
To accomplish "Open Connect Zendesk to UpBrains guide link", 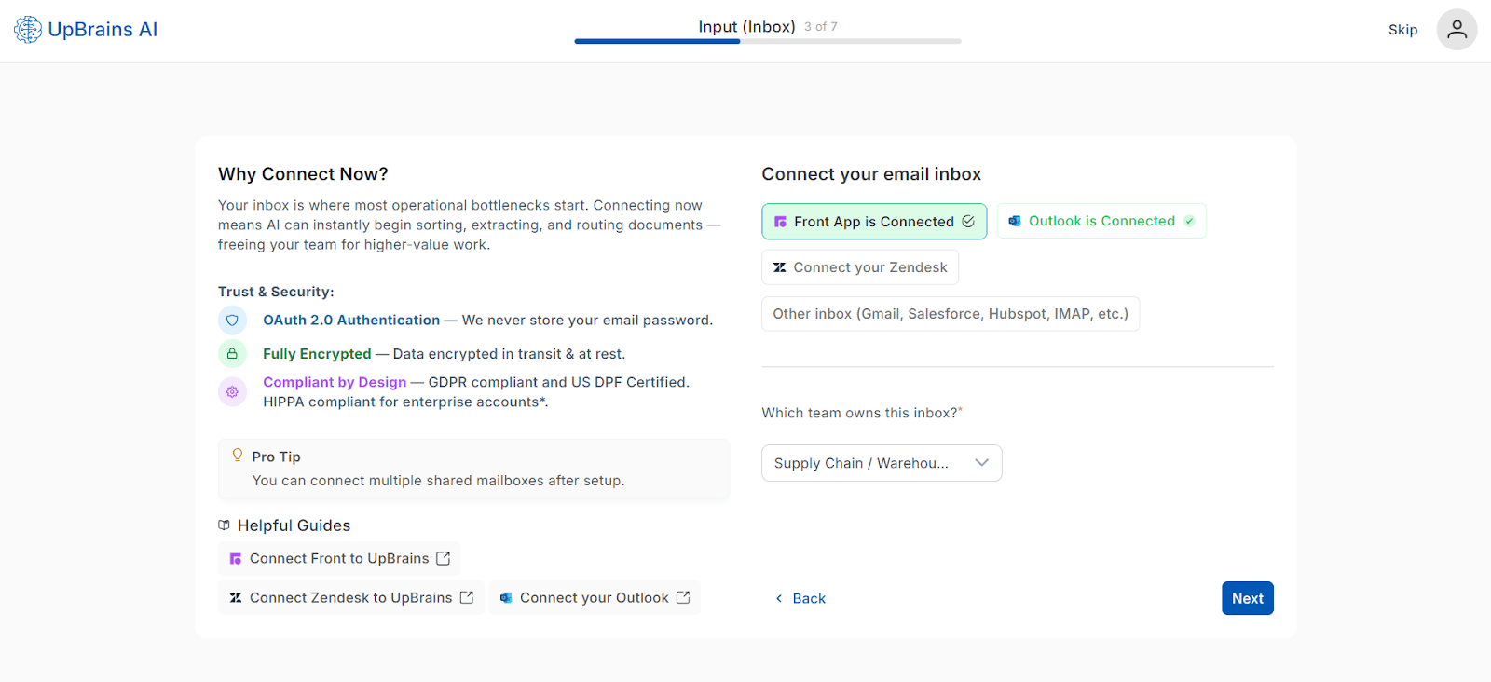I will click(351, 597).
